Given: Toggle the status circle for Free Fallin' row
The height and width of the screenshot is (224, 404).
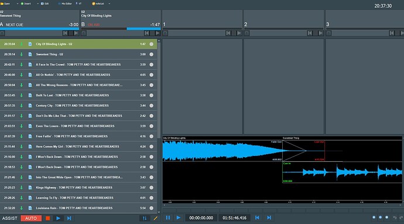Looking at the screenshot, I should pos(152,136).
